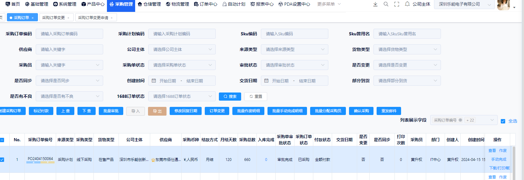Expand 更多菜单 dropdown
Image resolution: width=524 pixels, height=180 pixels.
click(x=329, y=4)
